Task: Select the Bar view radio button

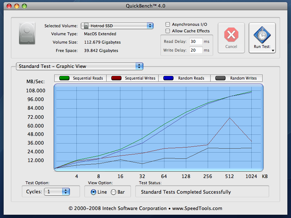Action: coord(113,192)
